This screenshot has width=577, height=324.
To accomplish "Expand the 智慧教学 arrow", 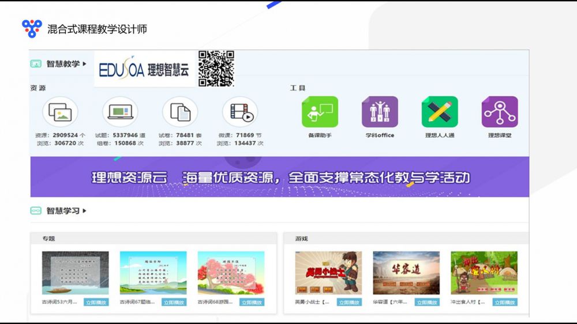I will 85,64.
